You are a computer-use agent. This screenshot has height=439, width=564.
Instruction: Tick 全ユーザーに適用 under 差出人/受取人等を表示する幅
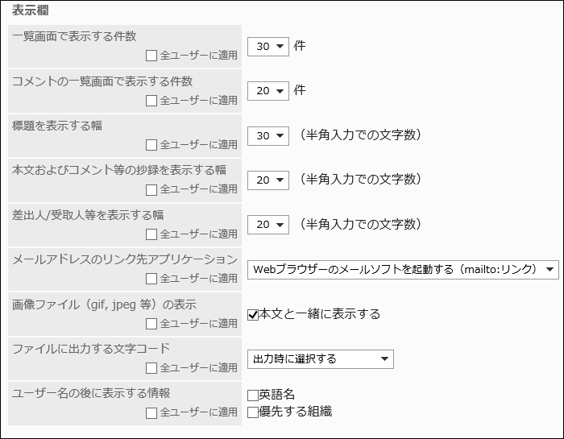pyautogui.click(x=151, y=234)
